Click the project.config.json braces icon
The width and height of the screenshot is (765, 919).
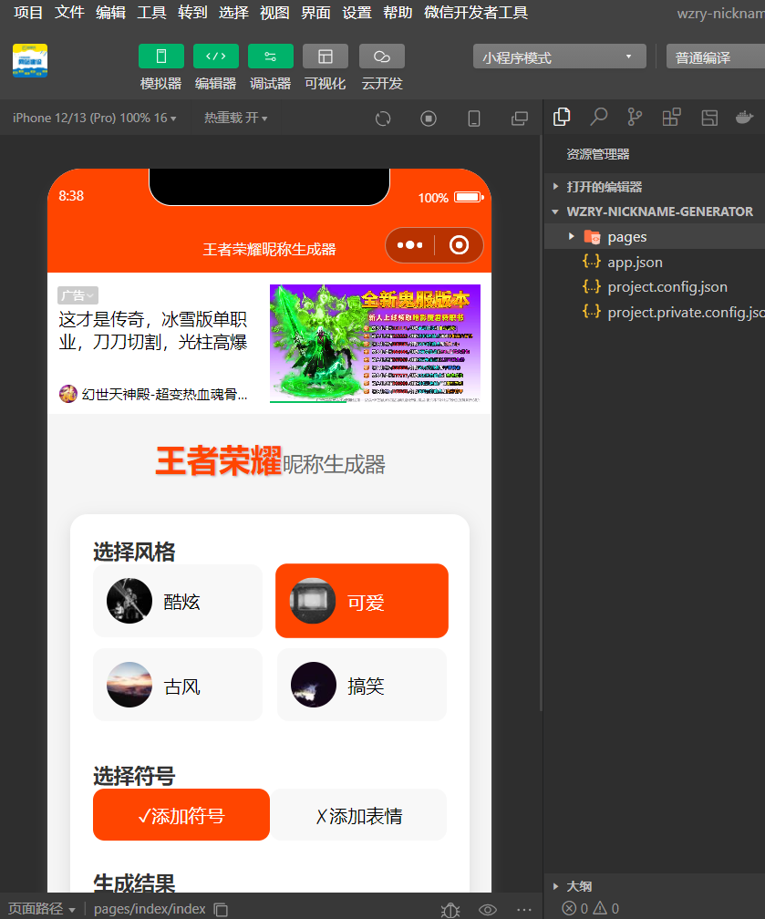coord(592,286)
